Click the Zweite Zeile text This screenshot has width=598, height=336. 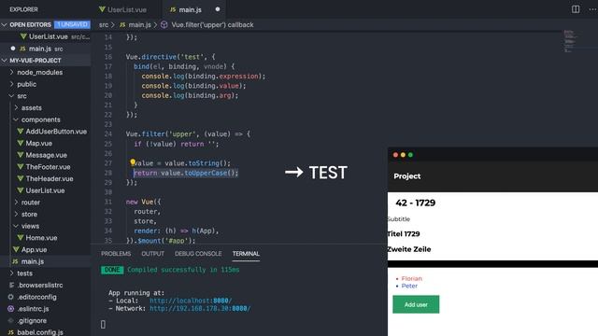(409, 249)
